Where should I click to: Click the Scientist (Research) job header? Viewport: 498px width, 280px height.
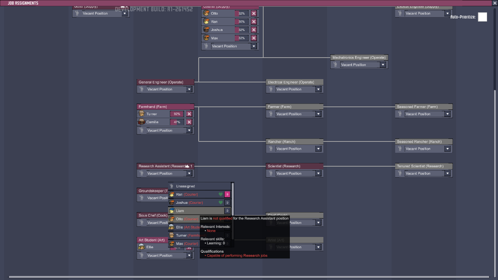pyautogui.click(x=295, y=166)
